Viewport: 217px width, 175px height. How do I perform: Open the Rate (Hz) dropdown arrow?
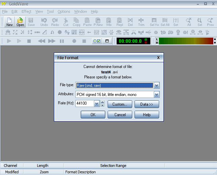click(x=97, y=103)
